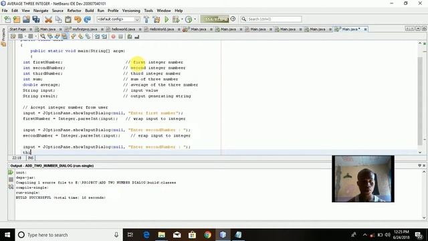Expand the Profile button dropdown arrow
Image resolution: width=428 pixels, height=241 pixels.
195,19
